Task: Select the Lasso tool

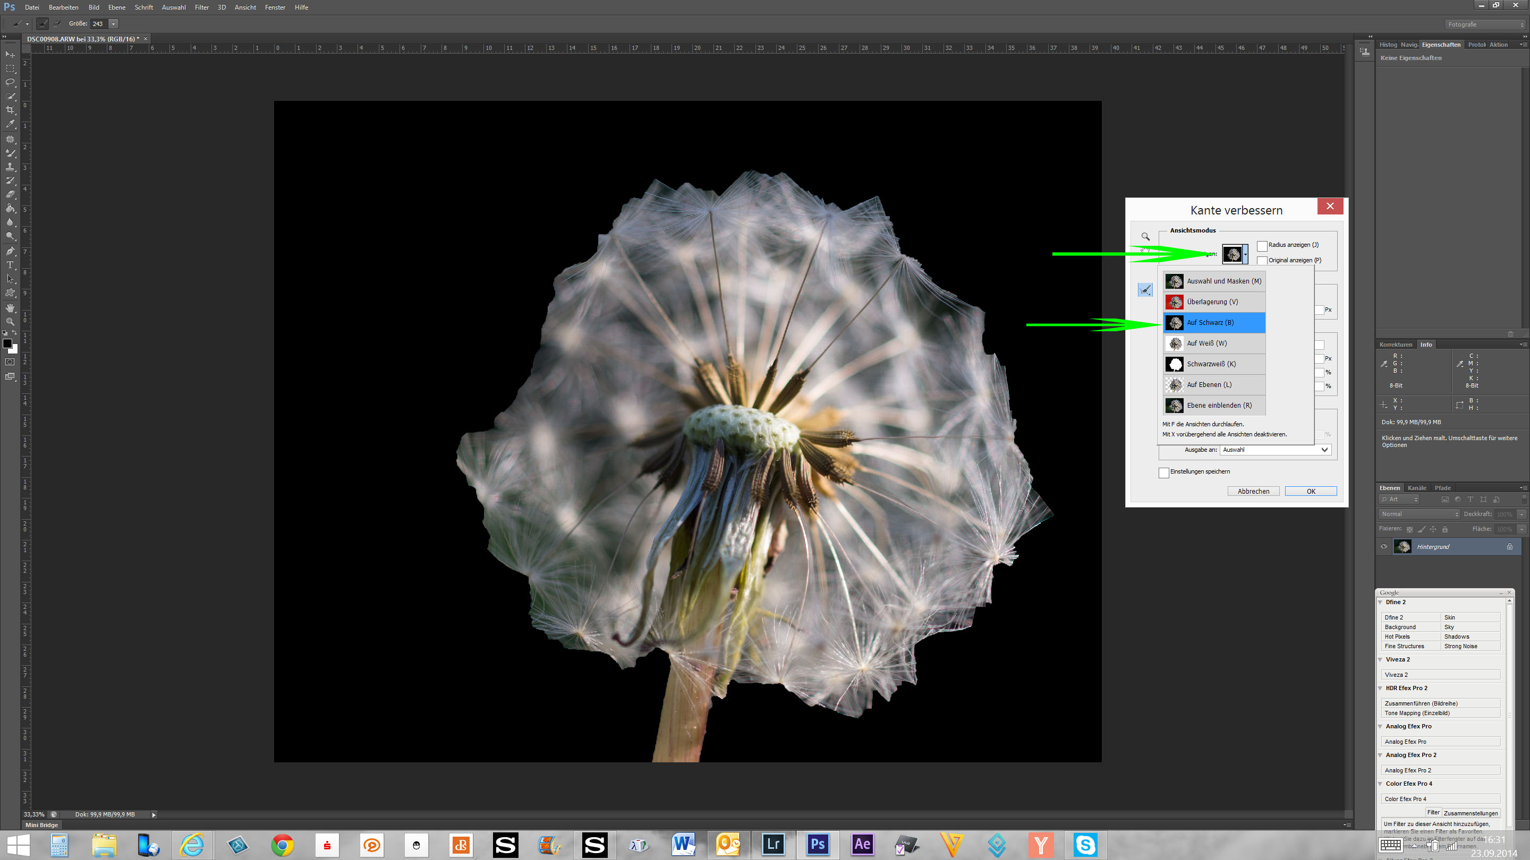Action: click(10, 82)
